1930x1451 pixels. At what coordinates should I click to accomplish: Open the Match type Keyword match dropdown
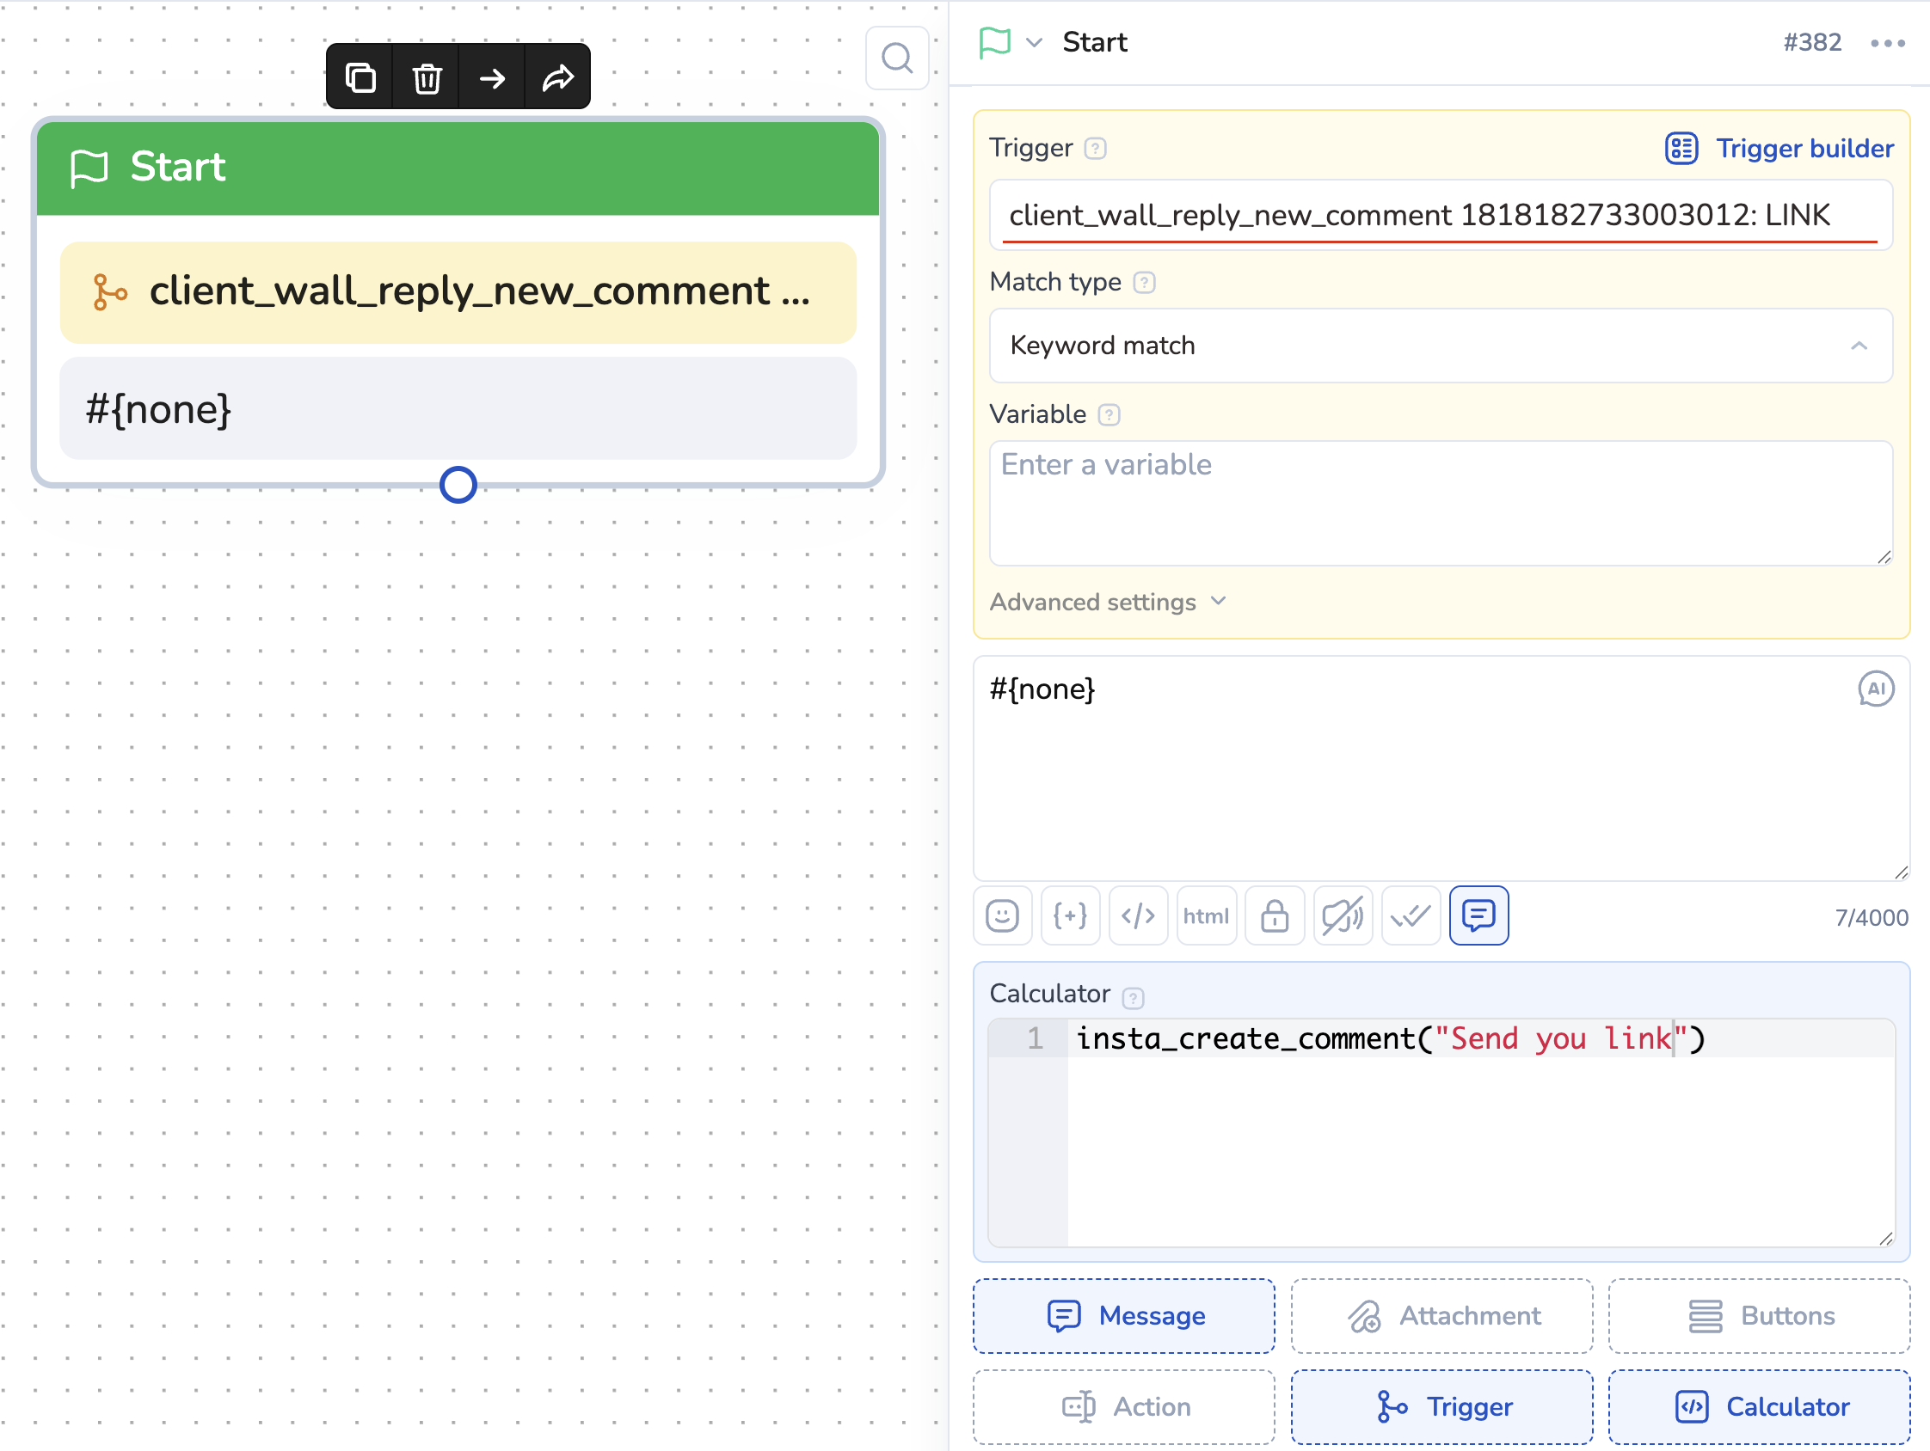click(x=1441, y=346)
